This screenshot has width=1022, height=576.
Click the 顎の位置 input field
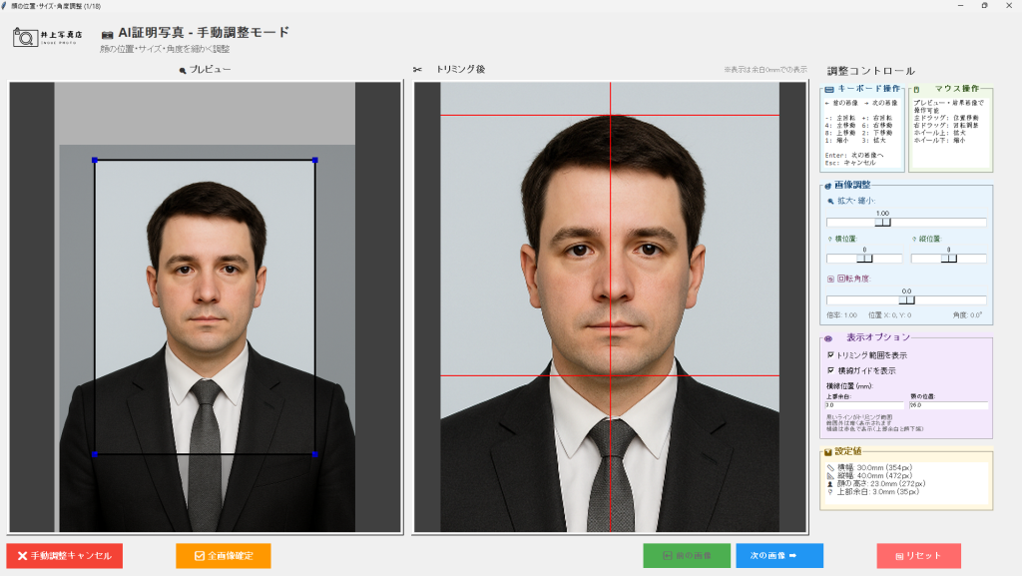tap(948, 405)
